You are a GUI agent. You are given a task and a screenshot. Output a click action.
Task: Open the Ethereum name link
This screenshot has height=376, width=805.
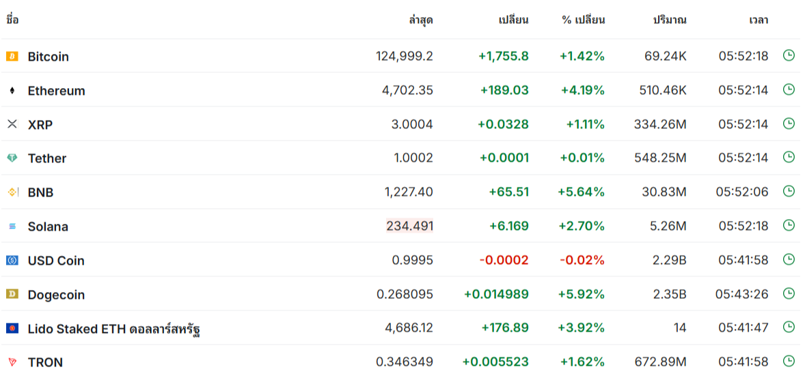click(56, 91)
